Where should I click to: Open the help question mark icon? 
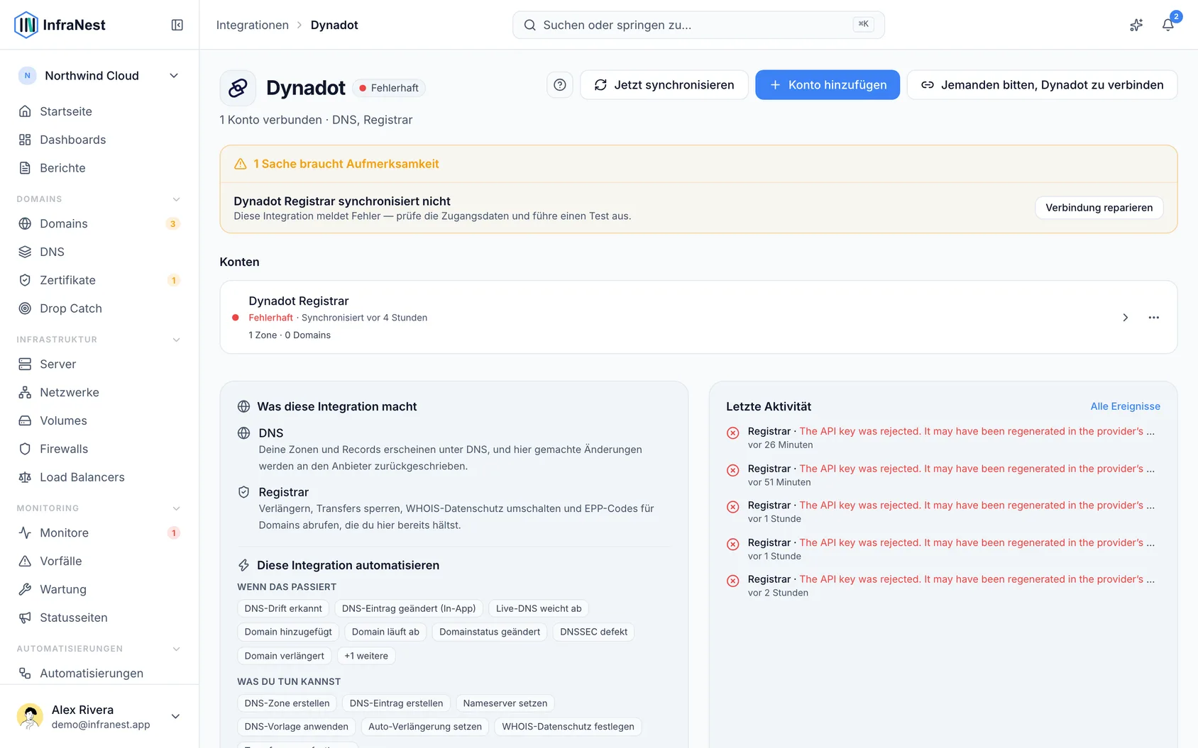coord(560,85)
